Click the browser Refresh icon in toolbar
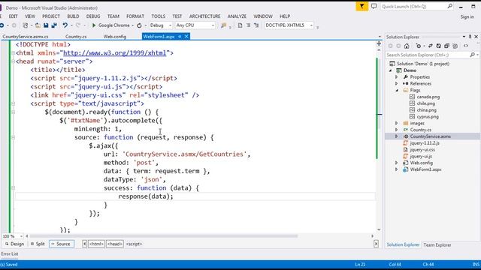This screenshot has height=270, width=481. (139, 25)
